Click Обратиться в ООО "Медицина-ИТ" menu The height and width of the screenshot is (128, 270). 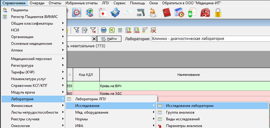[192, 3]
